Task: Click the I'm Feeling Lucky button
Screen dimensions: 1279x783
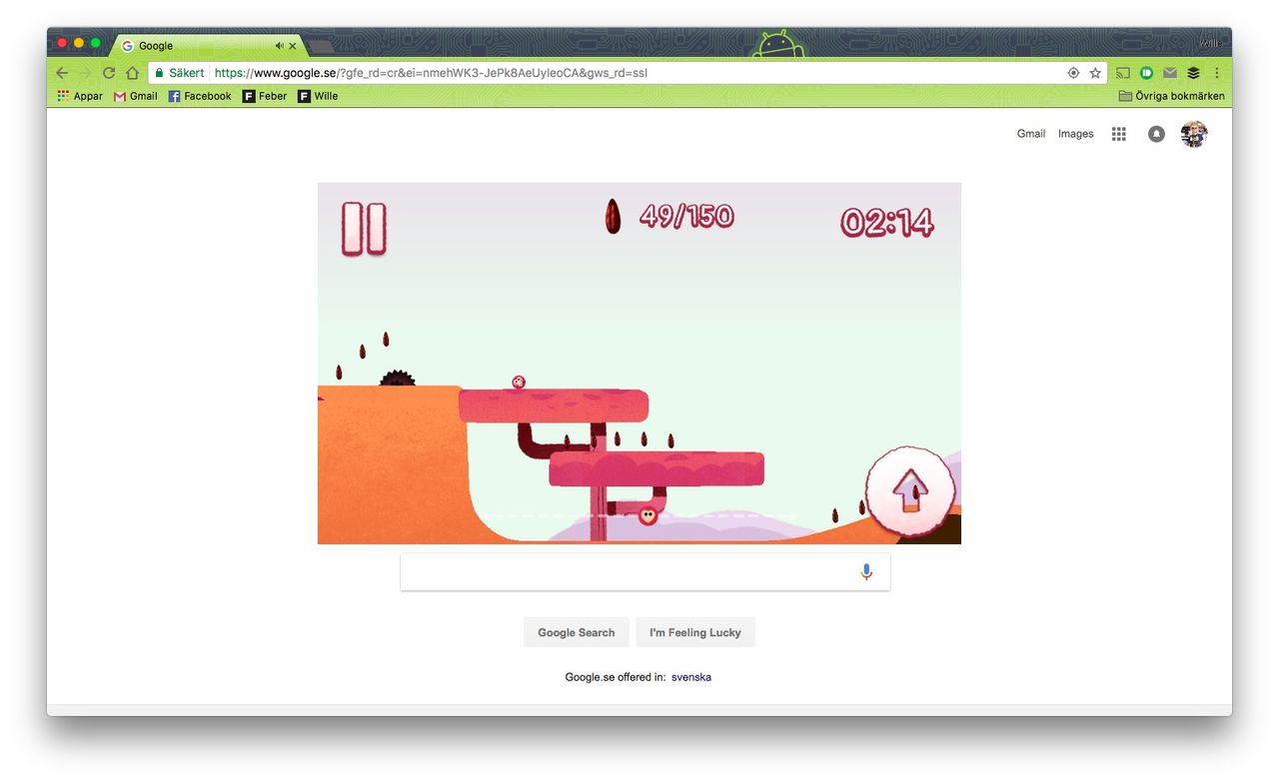Action: 695,632
